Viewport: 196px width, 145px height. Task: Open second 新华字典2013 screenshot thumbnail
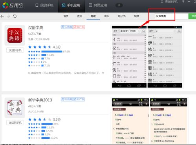[x=169, y=121]
